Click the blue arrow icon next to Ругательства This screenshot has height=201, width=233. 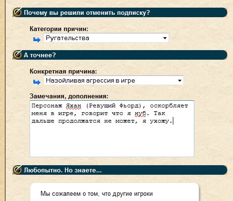pos(37,40)
